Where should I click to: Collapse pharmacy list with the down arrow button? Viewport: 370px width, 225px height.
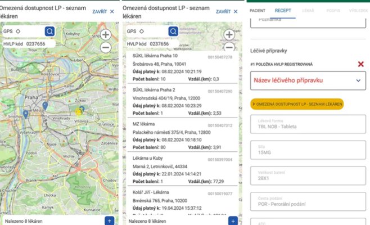233,220
